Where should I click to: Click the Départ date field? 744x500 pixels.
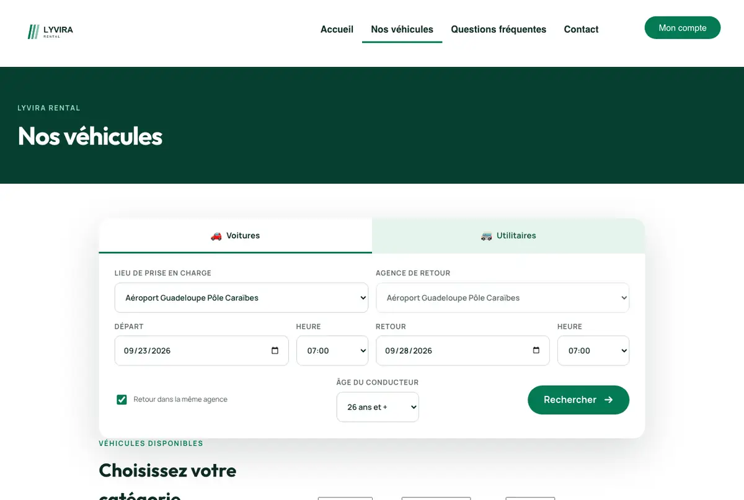201,350
